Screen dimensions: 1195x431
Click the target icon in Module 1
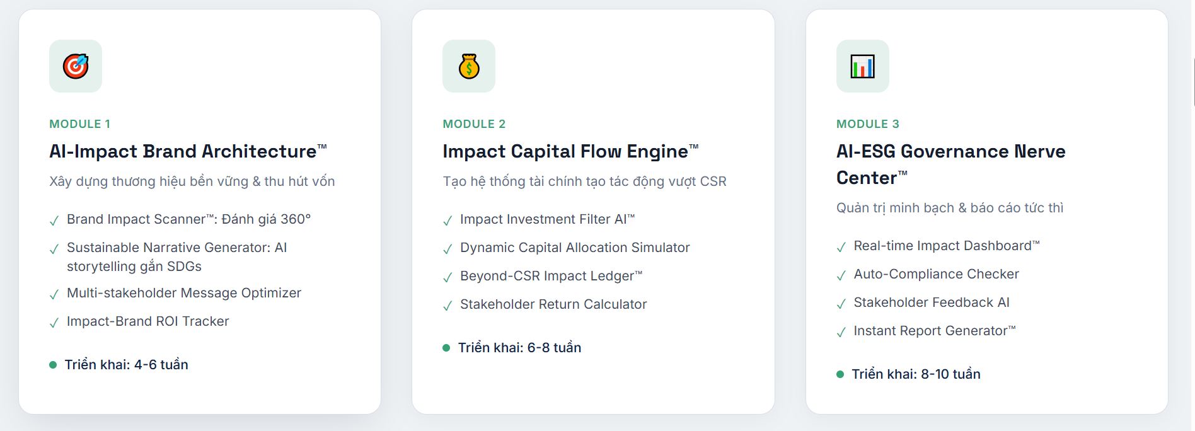pos(76,66)
